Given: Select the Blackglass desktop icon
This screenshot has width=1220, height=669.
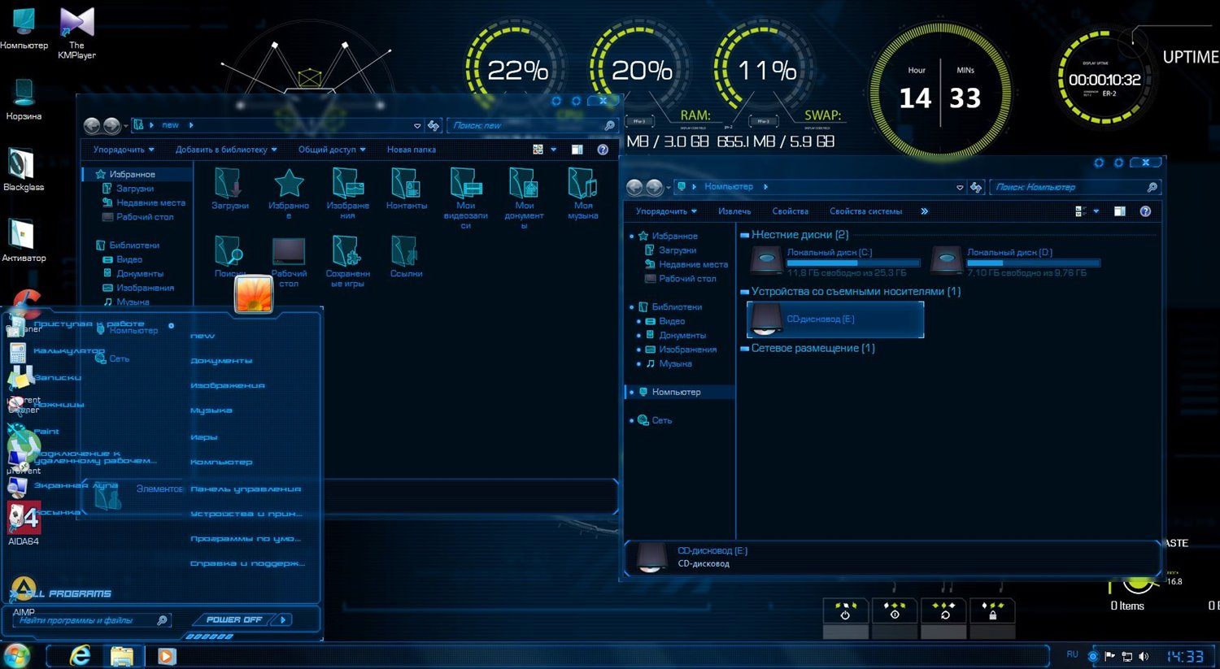Looking at the screenshot, I should 24,170.
